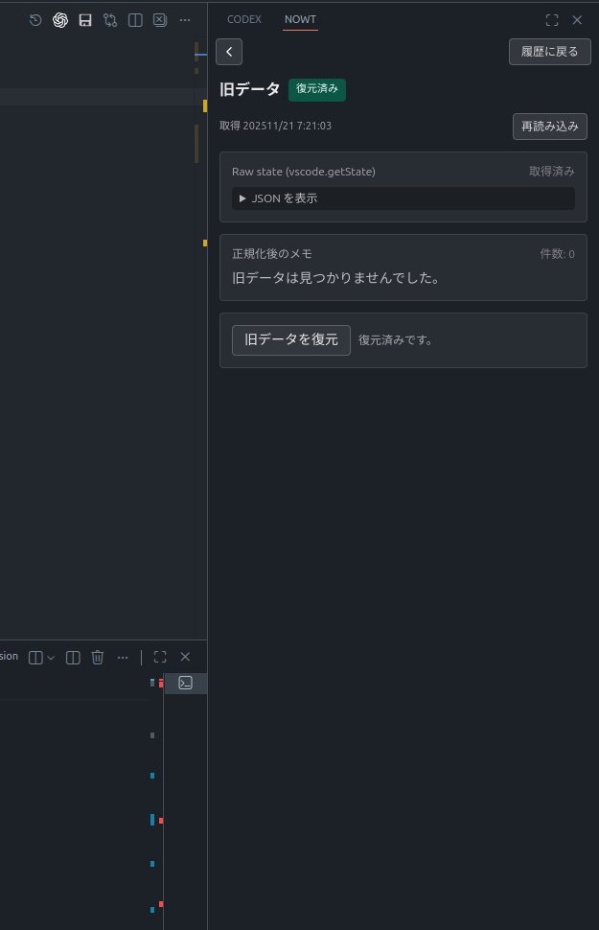599x930 pixels.
Task: Kill terminal with the trash icon
Action: tap(98, 657)
